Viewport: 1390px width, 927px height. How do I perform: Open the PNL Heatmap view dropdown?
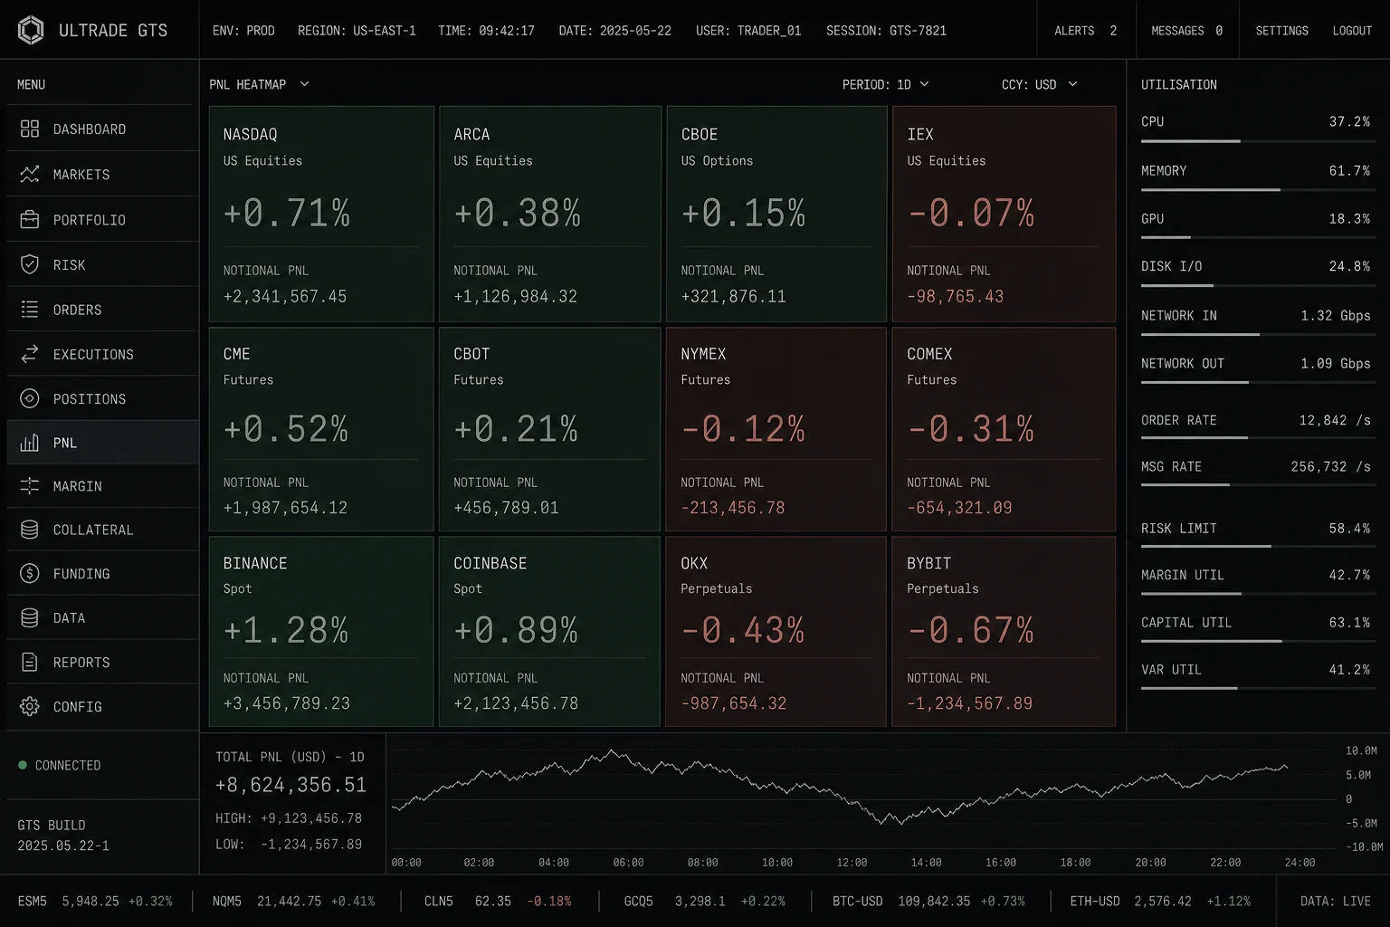260,84
